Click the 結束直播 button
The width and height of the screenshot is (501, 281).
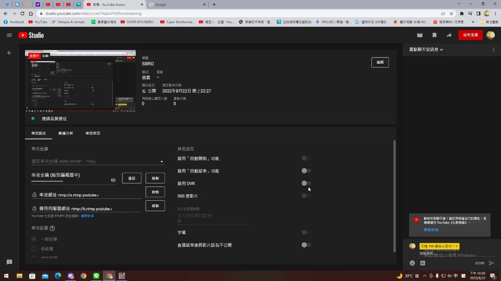(470, 35)
